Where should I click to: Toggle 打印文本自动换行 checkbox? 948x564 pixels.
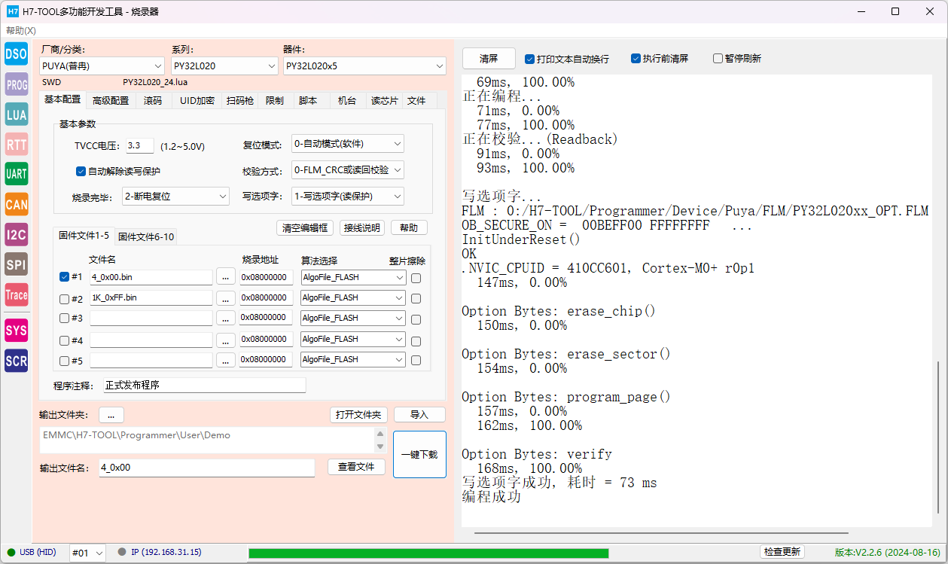pyautogui.click(x=530, y=59)
